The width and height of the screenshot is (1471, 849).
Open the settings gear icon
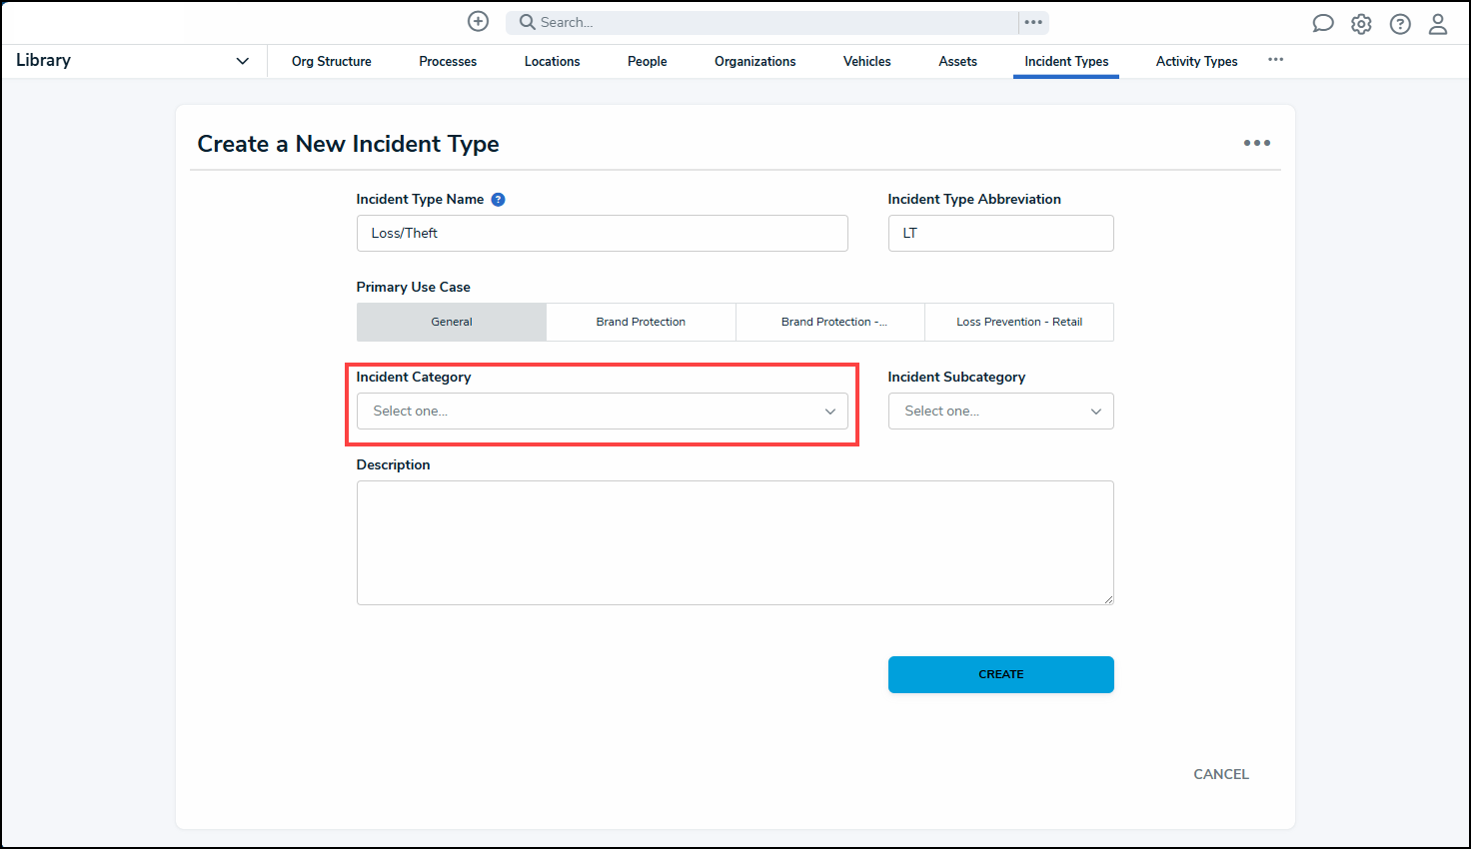(1361, 24)
